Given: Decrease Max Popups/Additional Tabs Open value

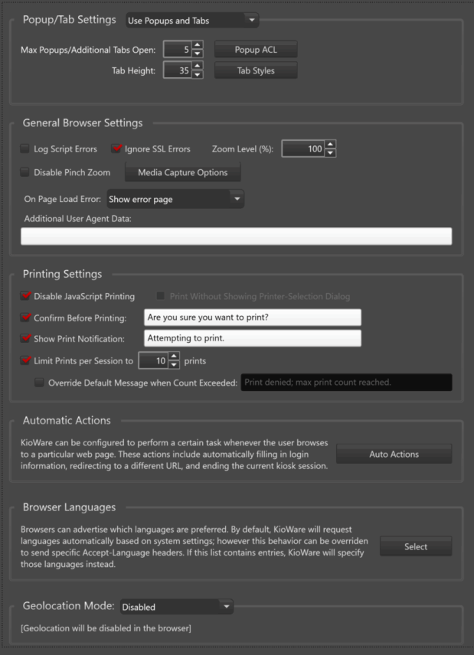Looking at the screenshot, I should [198, 54].
